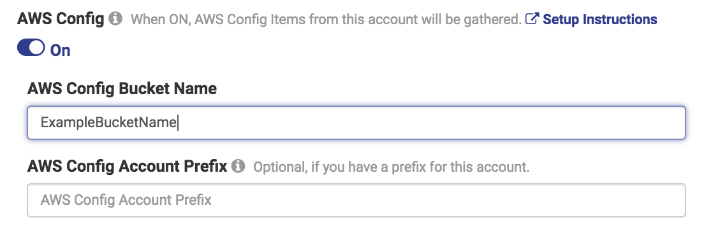The height and width of the screenshot is (229, 704).
Task: Click the ExampleBucketName text in the field
Action: [x=108, y=122]
